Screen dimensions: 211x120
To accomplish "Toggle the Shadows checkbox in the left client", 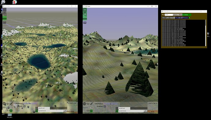I will coord(24,106).
